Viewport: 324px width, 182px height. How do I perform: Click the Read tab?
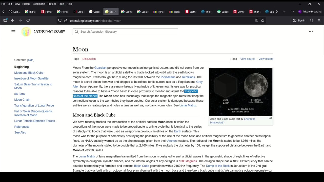point(234,59)
